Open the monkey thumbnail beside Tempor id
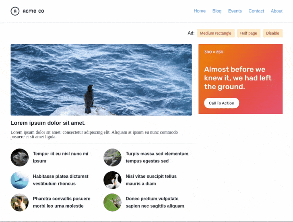This screenshot has width=293, height=222. pyautogui.click(x=20, y=157)
